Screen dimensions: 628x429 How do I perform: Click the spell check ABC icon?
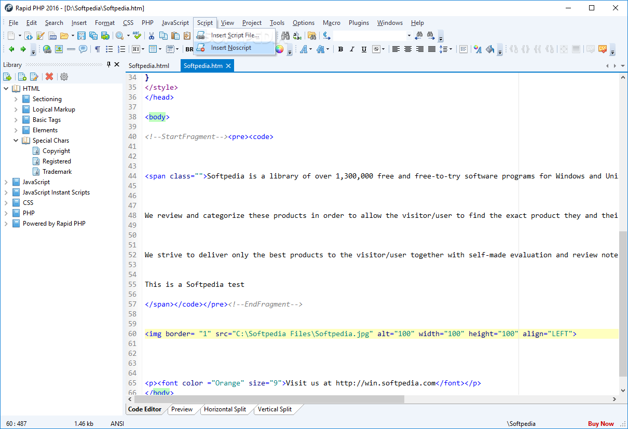point(137,35)
